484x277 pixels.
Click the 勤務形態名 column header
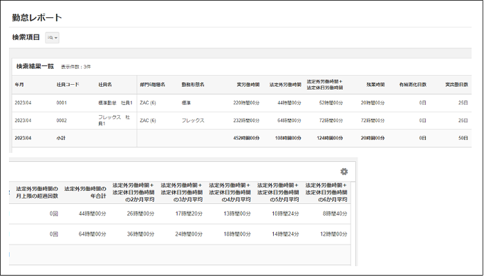[194, 85]
